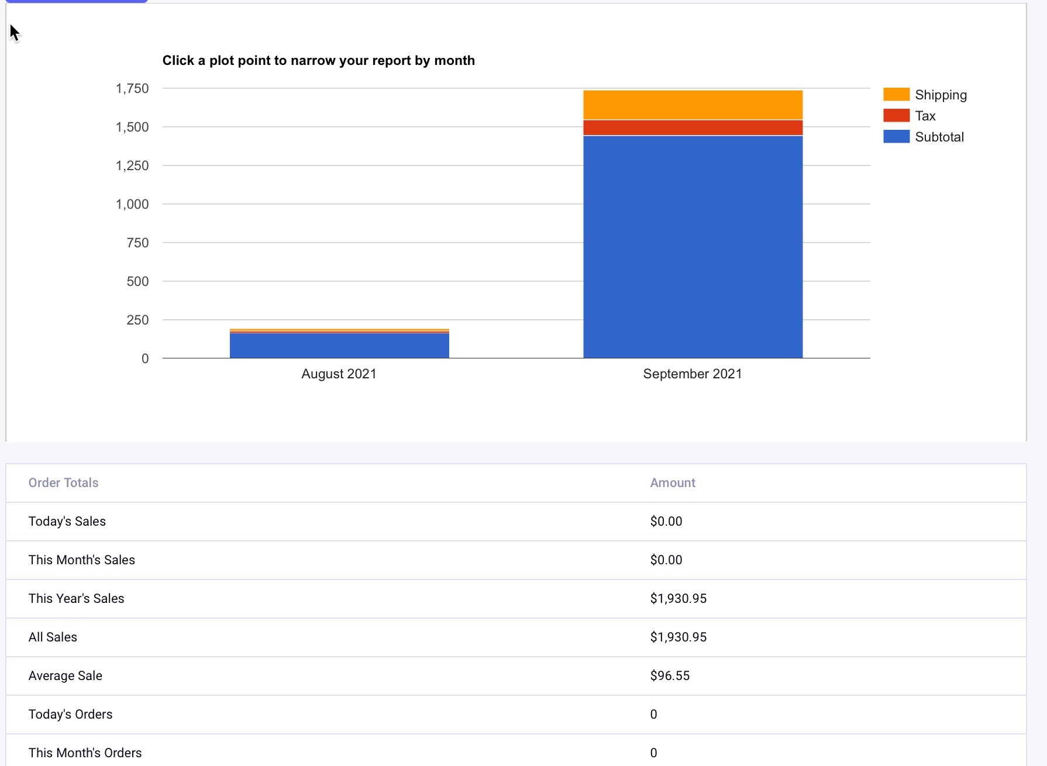Image resolution: width=1047 pixels, height=766 pixels.
Task: Toggle the Subtotal series in the chart legend
Action: [x=939, y=137]
